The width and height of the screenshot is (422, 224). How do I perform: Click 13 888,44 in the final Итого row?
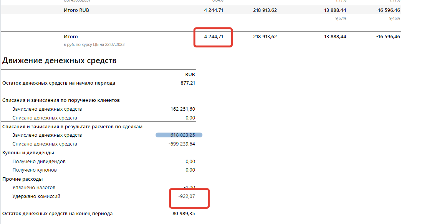(x=335, y=36)
